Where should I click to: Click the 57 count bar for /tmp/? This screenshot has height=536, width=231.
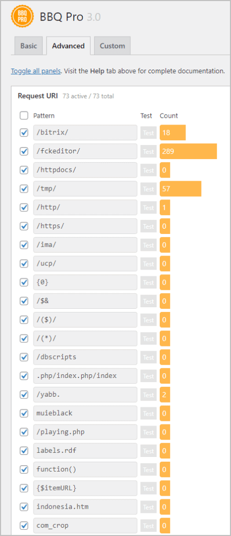click(180, 188)
